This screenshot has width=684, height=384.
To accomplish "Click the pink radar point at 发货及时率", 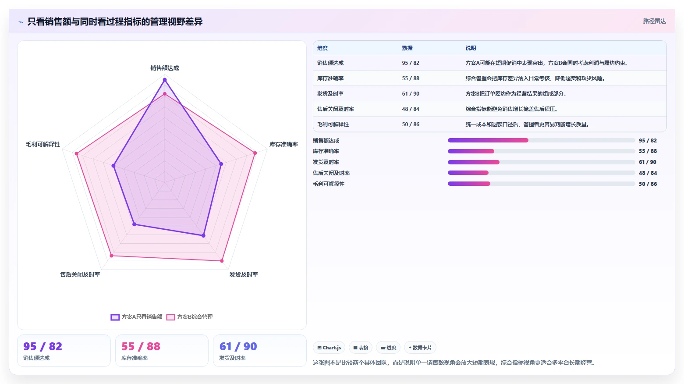I will (222, 261).
